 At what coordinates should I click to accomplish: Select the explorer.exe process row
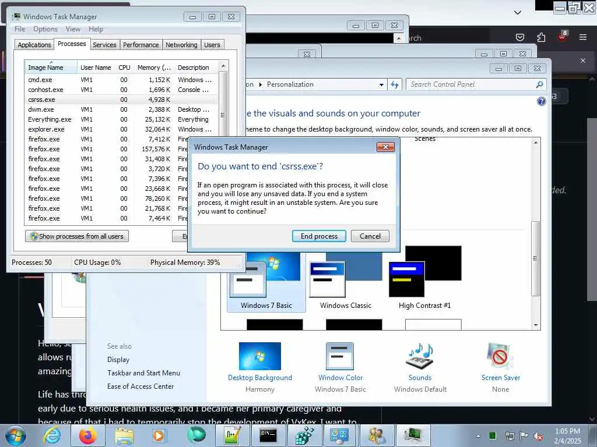click(122, 129)
